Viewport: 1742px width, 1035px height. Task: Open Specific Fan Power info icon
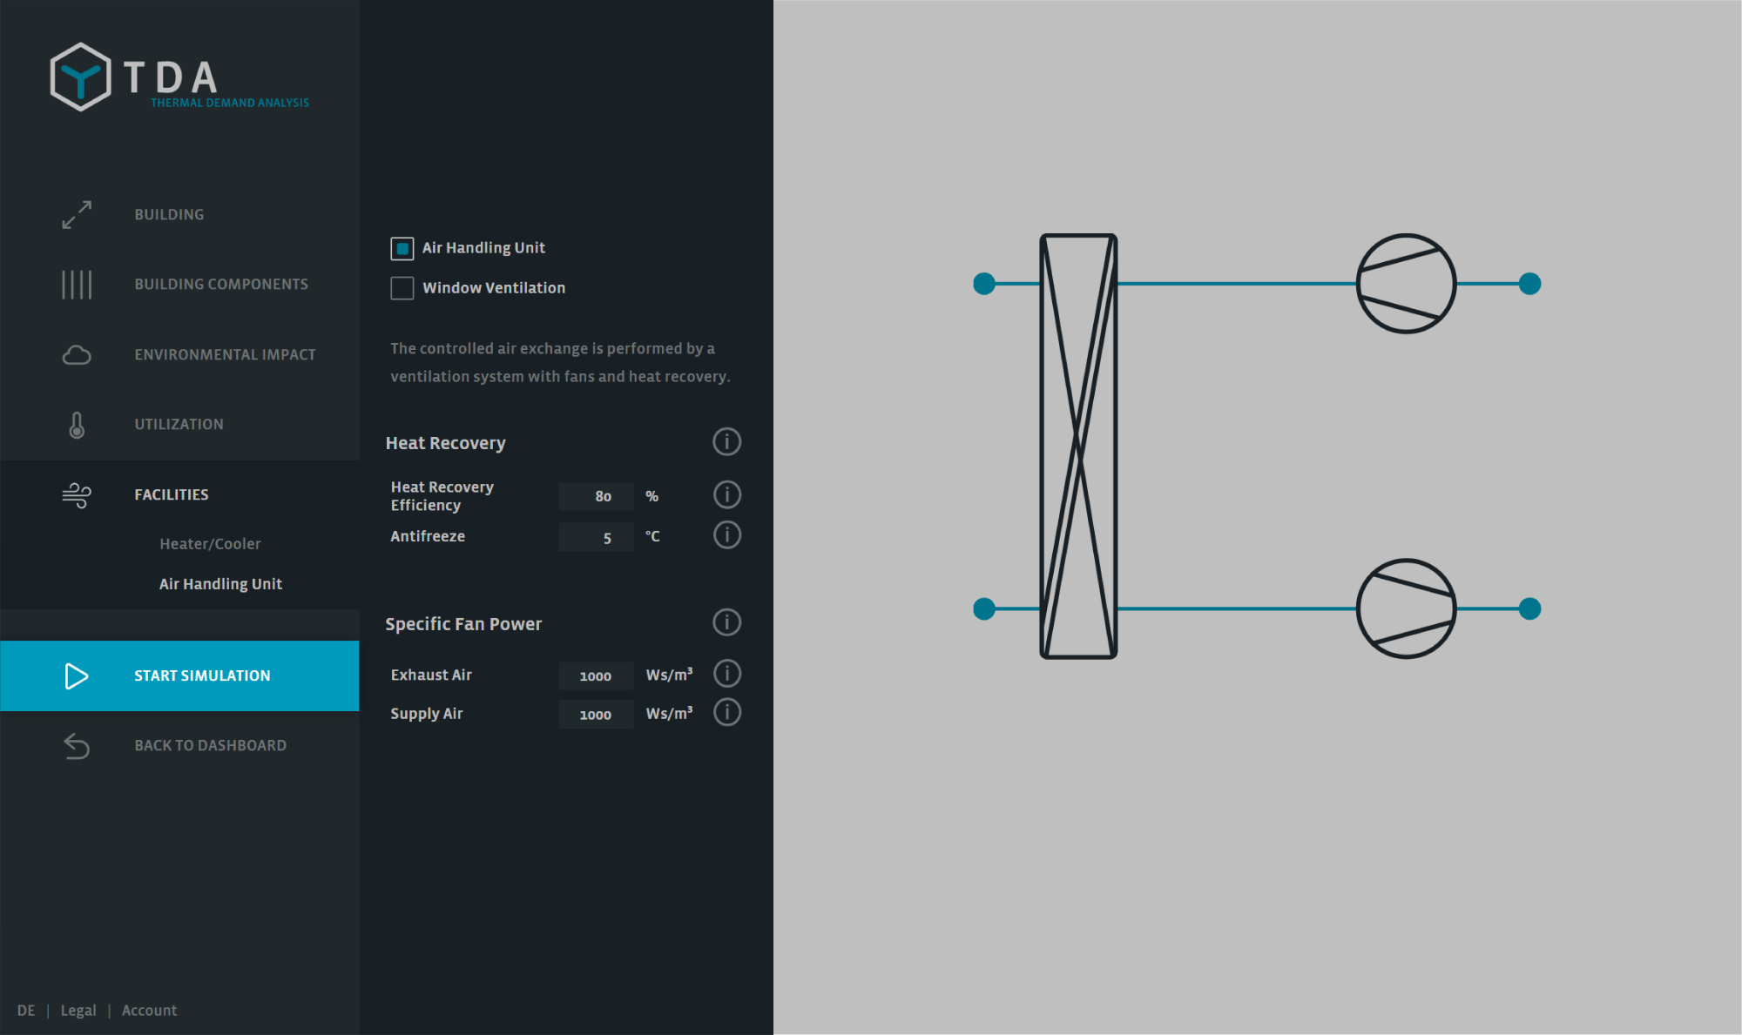726,623
